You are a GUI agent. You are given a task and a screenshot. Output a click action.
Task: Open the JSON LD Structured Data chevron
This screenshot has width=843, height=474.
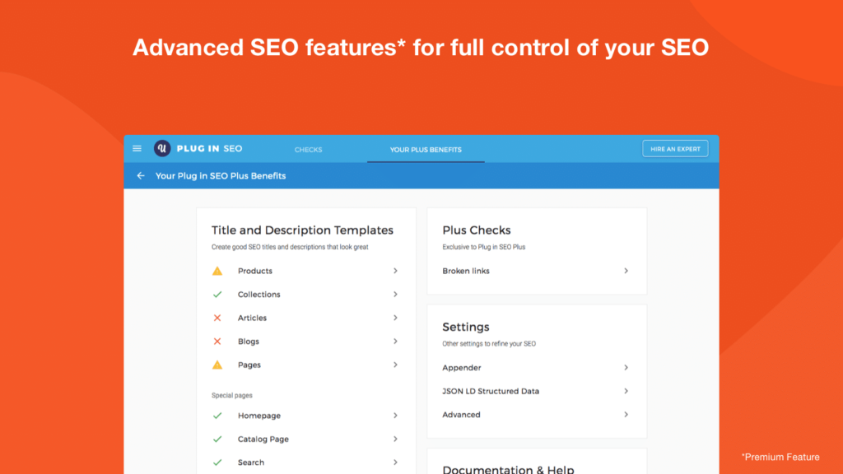click(x=626, y=391)
